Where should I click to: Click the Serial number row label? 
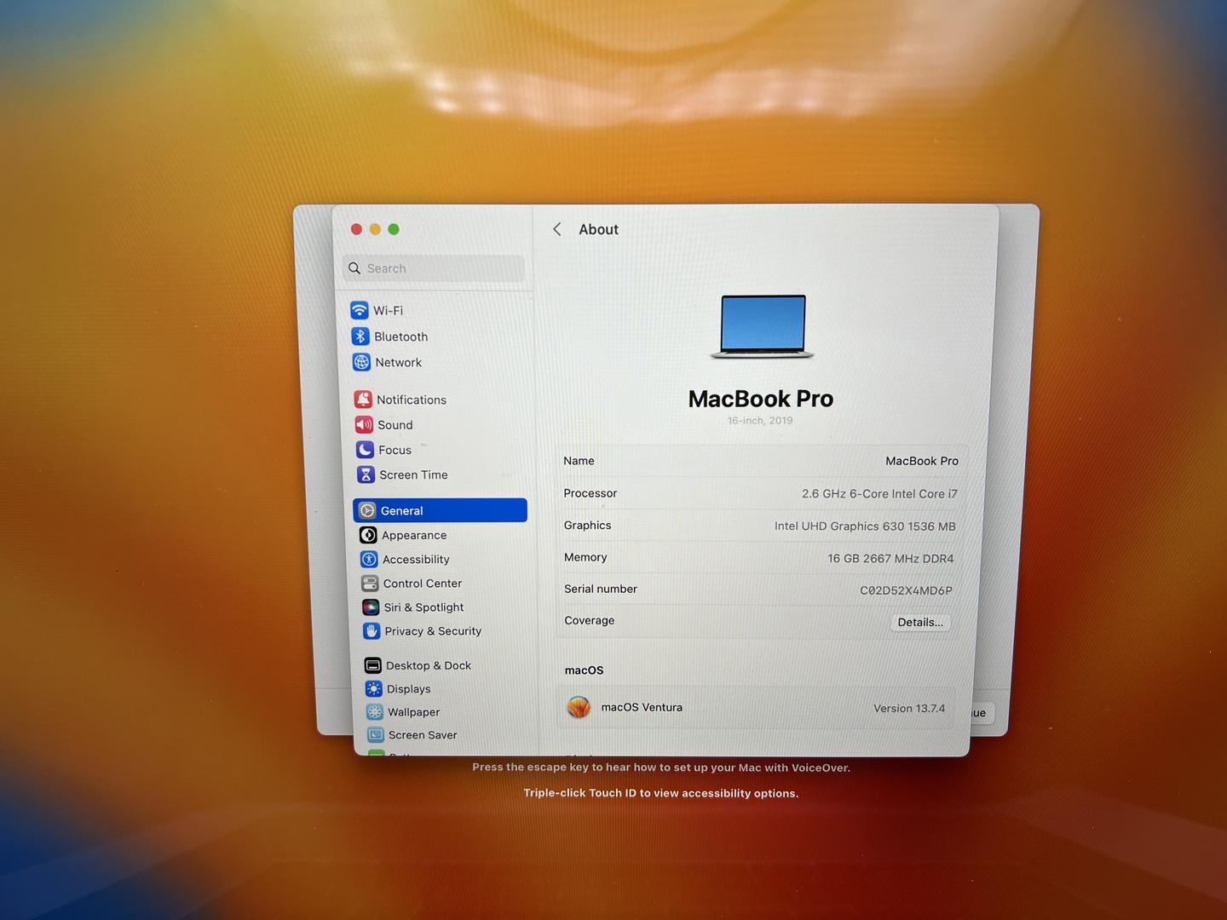pos(600,589)
